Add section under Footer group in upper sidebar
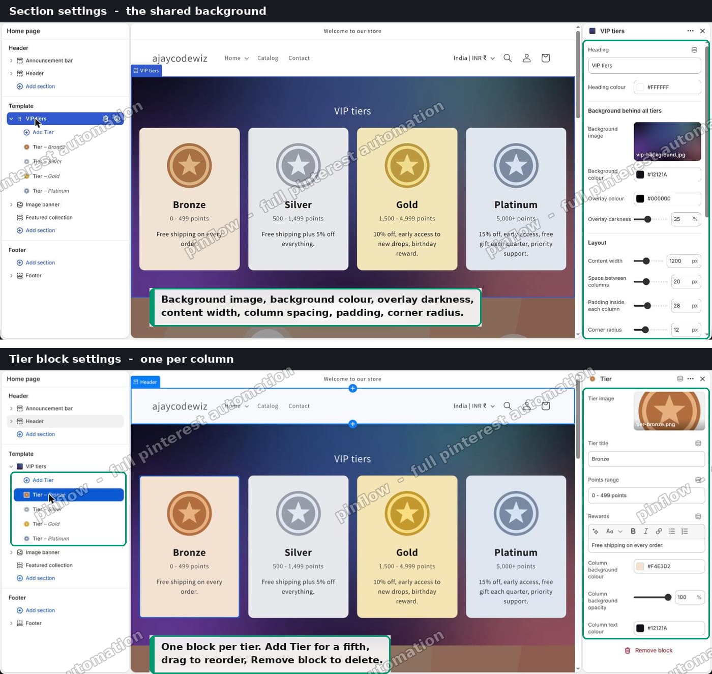This screenshot has width=712, height=674. coord(36,262)
